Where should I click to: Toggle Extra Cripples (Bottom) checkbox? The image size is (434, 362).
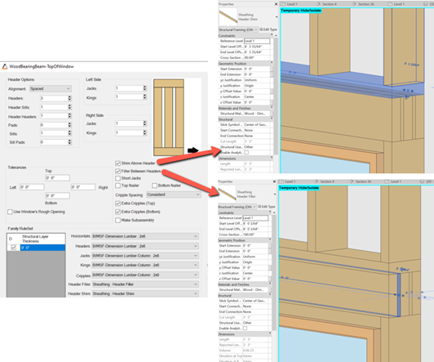[x=118, y=212]
